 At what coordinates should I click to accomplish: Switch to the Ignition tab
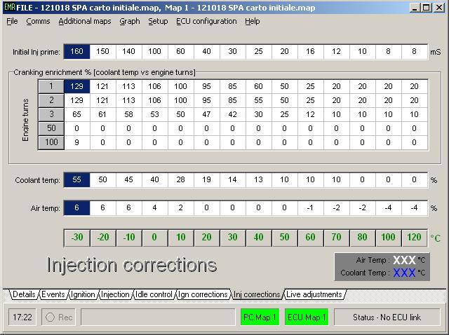coord(83,294)
